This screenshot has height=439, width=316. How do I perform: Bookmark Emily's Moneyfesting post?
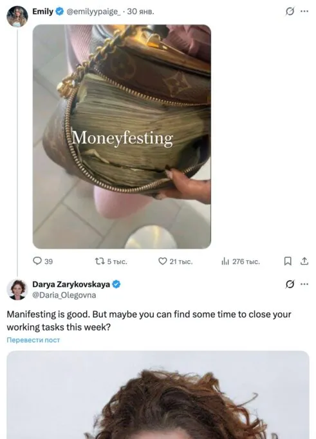coord(288,261)
